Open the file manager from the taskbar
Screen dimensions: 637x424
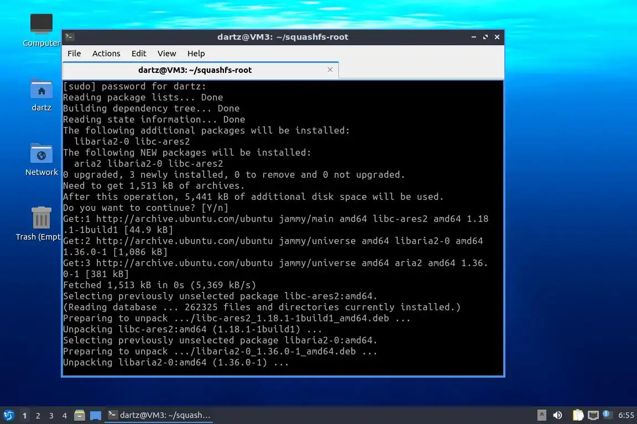pyautogui.click(x=80, y=415)
